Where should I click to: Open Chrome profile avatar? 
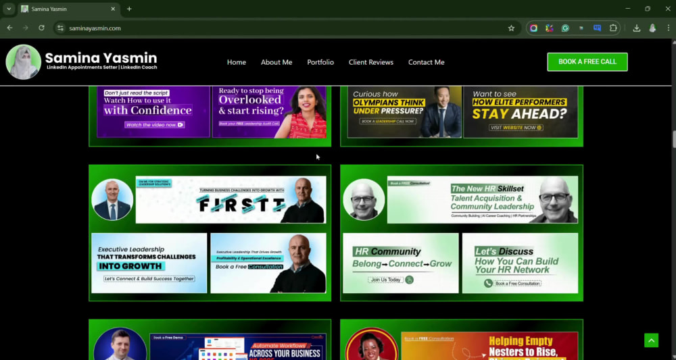point(652,28)
